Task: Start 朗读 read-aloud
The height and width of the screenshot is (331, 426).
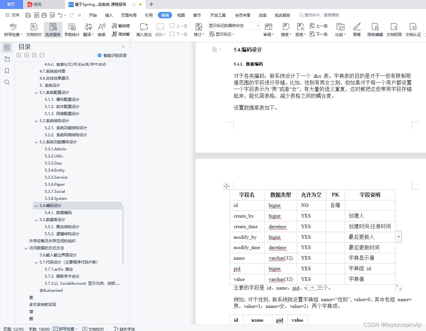Action: coord(101,30)
